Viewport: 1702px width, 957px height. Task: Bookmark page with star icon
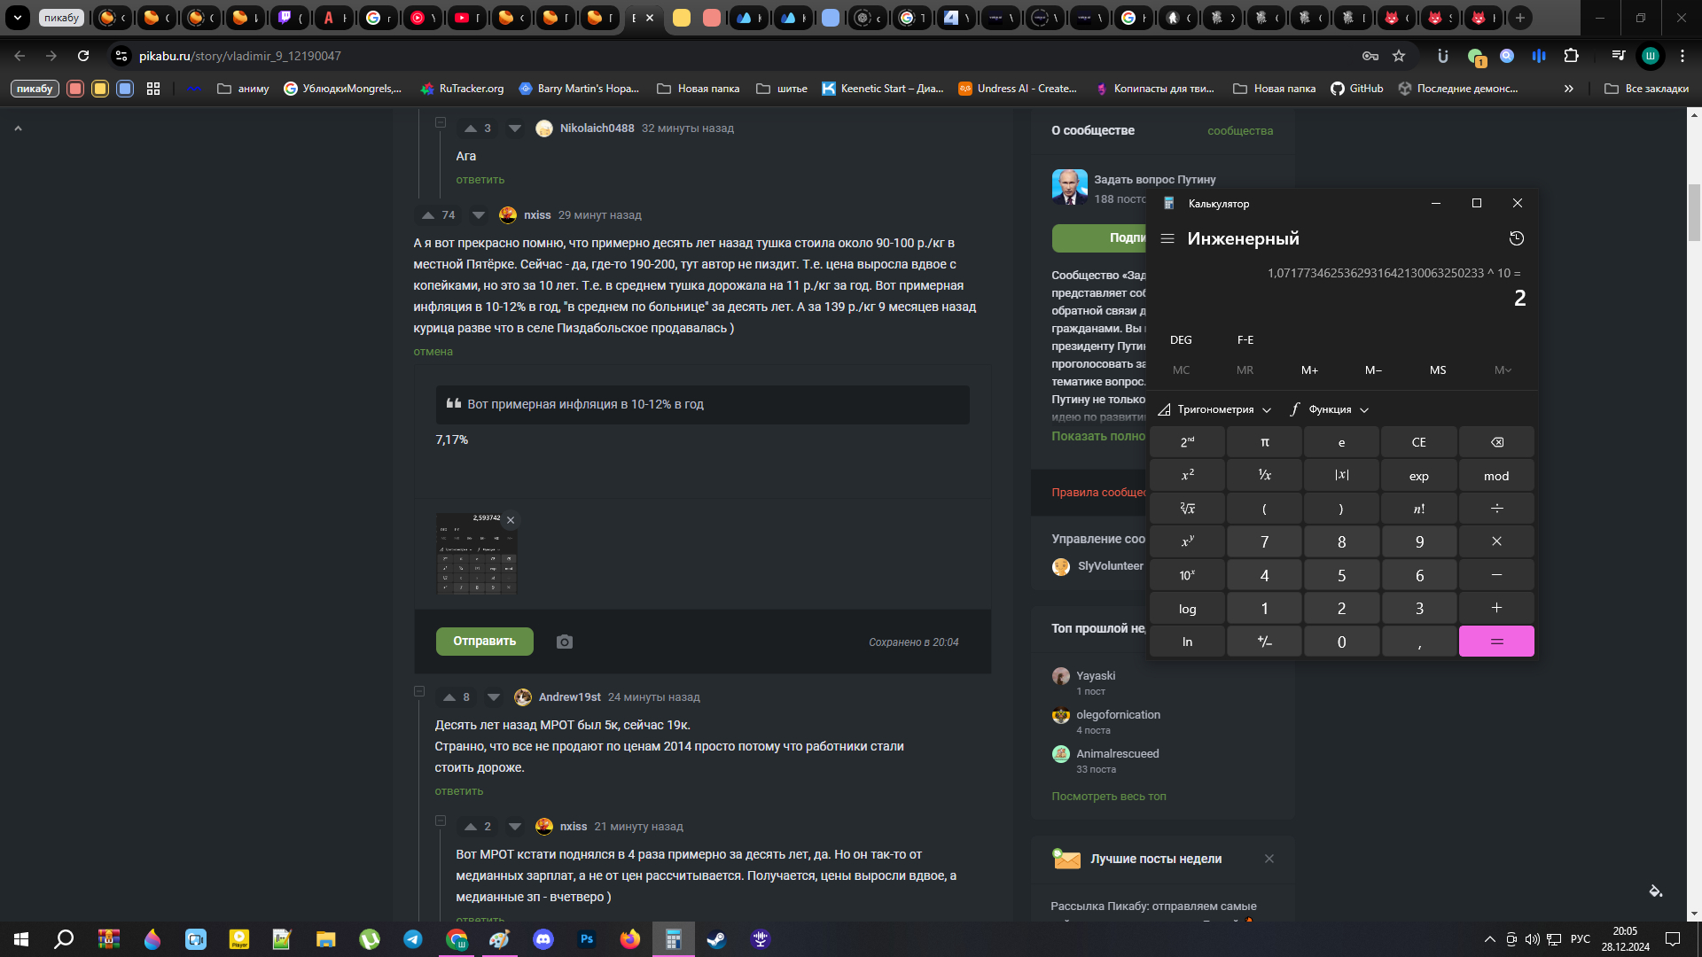pyautogui.click(x=1399, y=56)
